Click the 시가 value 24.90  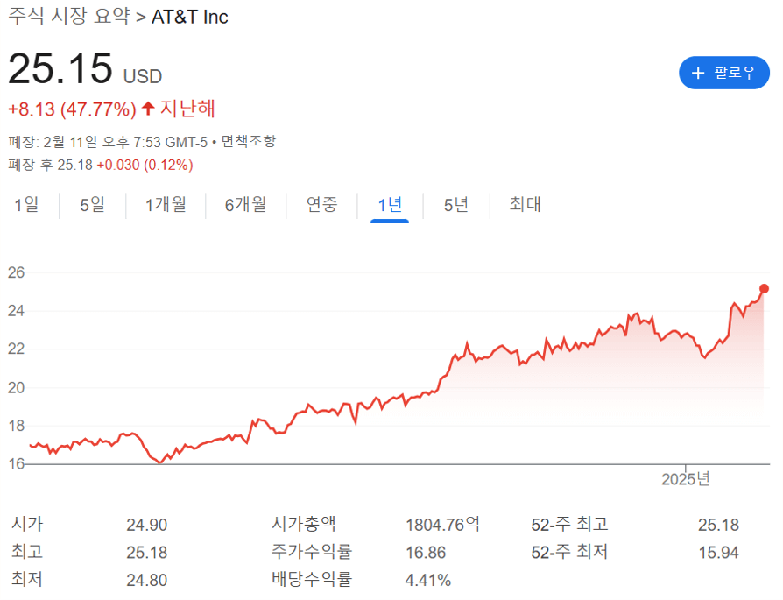point(147,525)
